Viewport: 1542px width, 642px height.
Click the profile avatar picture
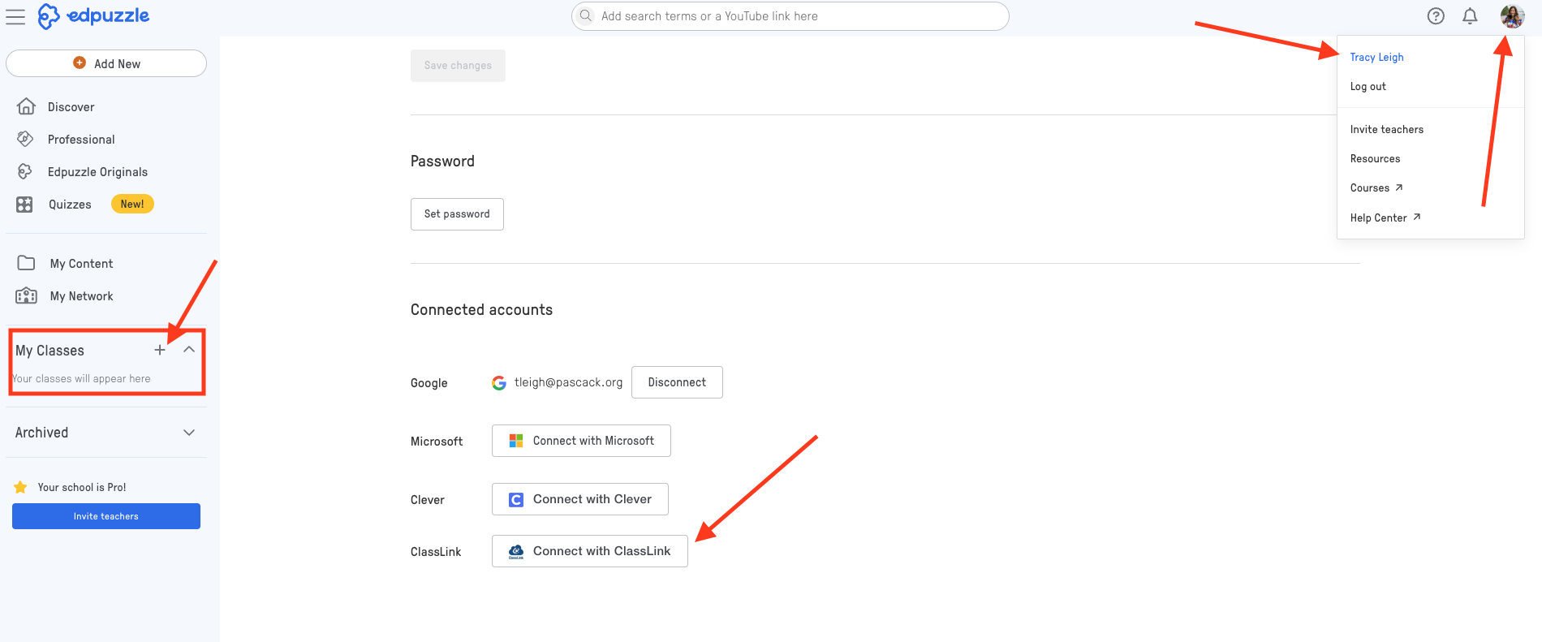(1512, 16)
